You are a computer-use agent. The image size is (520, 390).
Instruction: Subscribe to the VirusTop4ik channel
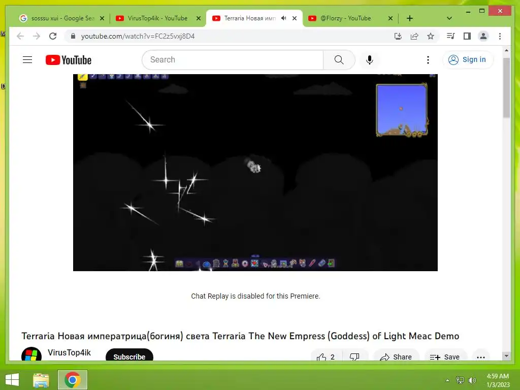tap(129, 355)
